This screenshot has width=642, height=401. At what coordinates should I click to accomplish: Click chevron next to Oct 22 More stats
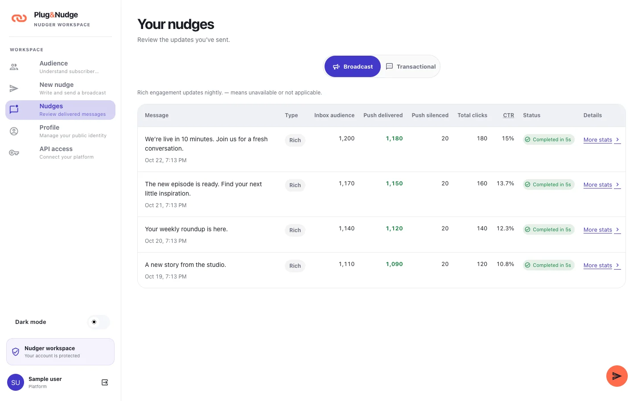coord(617,139)
